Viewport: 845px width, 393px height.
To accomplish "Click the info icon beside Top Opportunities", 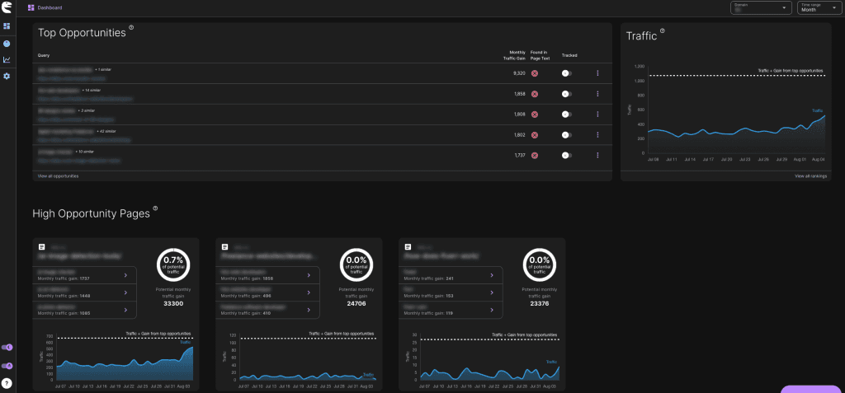I will [131, 28].
